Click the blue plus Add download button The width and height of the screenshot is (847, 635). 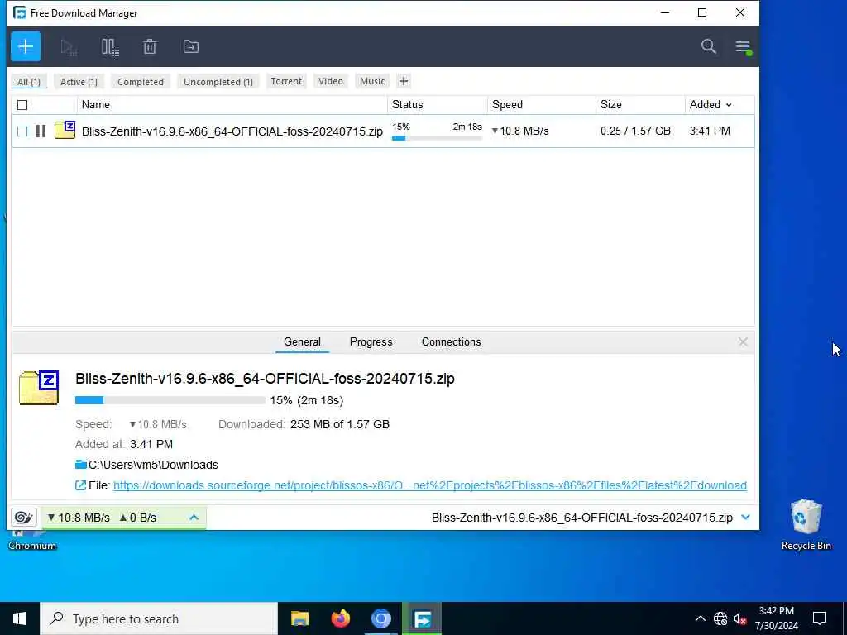click(x=26, y=46)
